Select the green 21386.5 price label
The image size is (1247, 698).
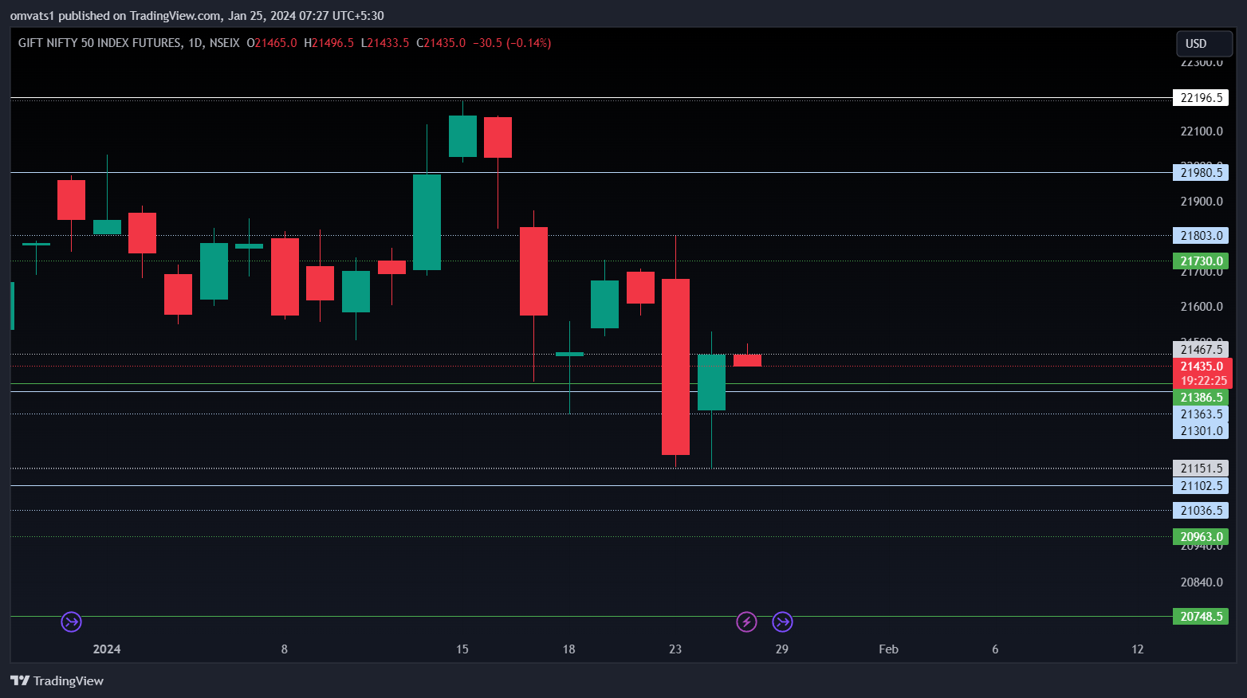click(x=1201, y=397)
